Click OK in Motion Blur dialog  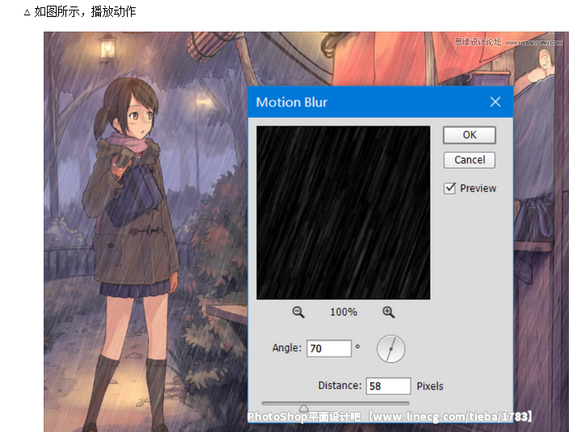470,135
